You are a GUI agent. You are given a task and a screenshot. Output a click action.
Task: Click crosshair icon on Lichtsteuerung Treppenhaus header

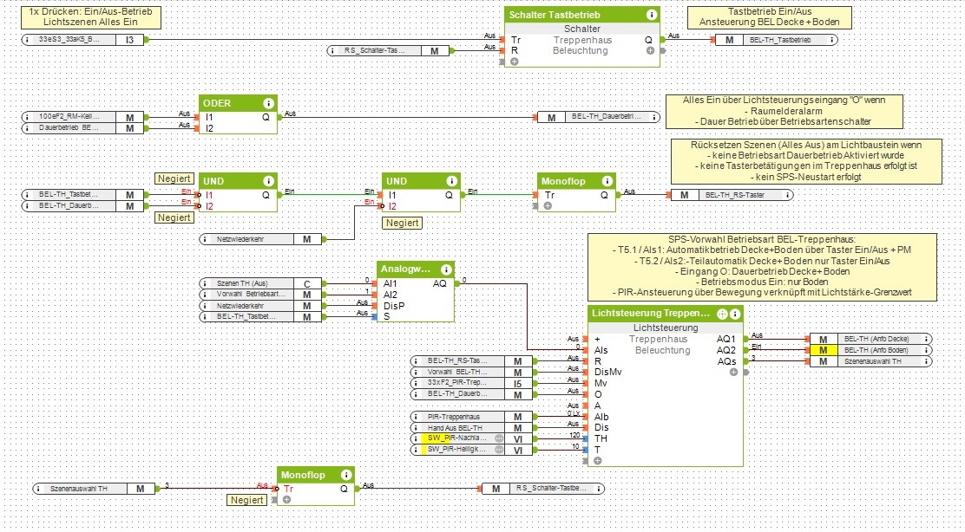pyautogui.click(x=722, y=314)
